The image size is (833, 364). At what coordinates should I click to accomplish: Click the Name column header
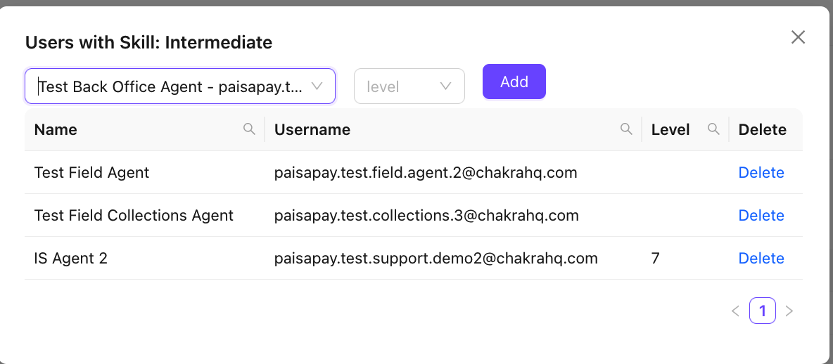click(x=56, y=129)
